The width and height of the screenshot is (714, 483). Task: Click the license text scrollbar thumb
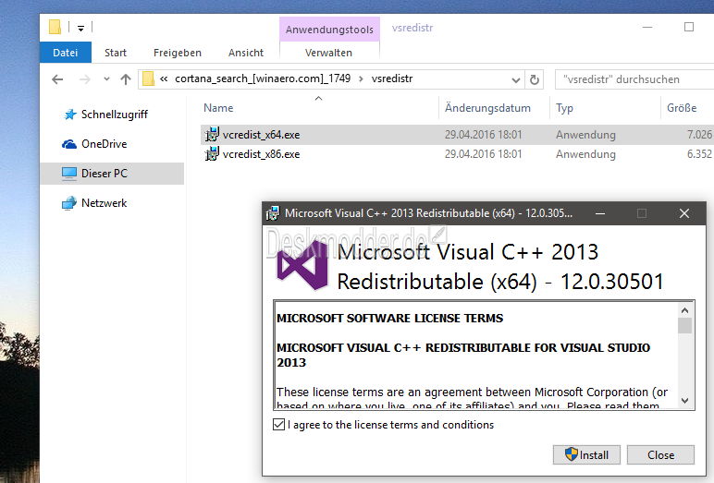pyautogui.click(x=684, y=326)
